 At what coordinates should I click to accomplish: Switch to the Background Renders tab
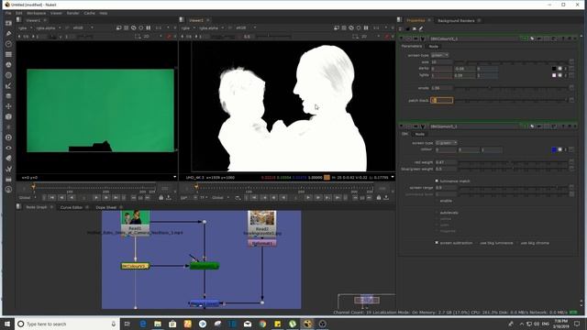(456, 20)
